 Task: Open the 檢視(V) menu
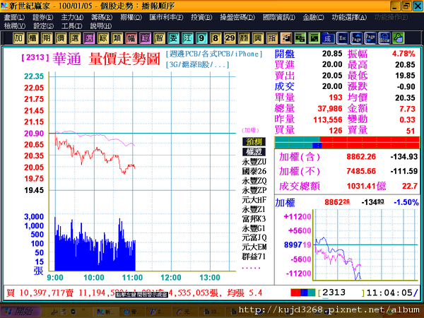(15, 26)
